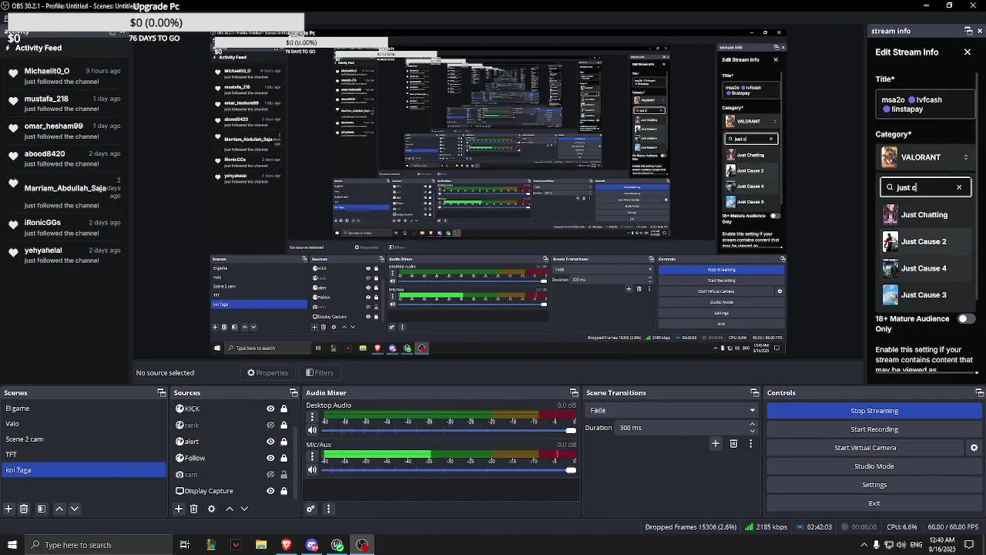986x555 pixels.
Task: Unlock the Display Capture source
Action: pos(283,491)
